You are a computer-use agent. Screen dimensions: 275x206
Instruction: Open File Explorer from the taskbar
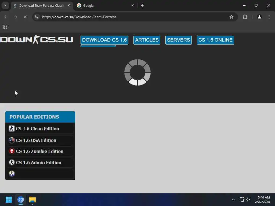point(32,200)
